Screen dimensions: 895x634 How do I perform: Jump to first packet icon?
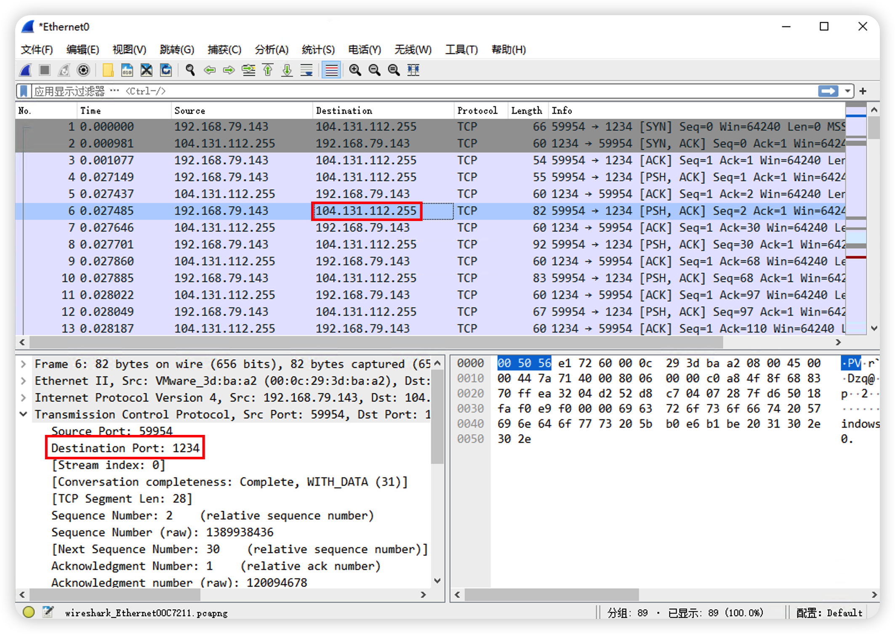(268, 70)
